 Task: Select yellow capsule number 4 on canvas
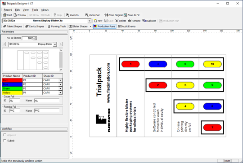[185, 106]
